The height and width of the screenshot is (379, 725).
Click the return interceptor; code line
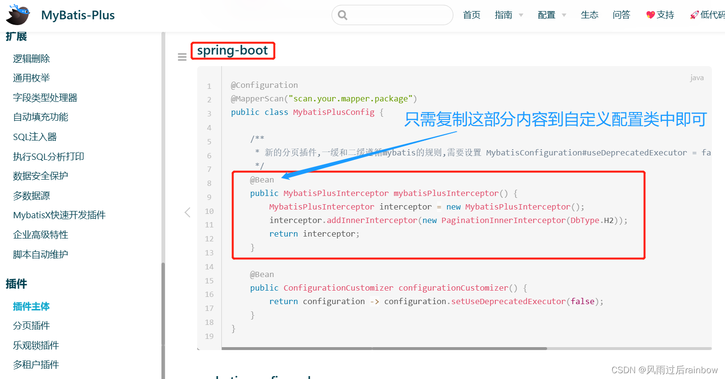pos(315,234)
